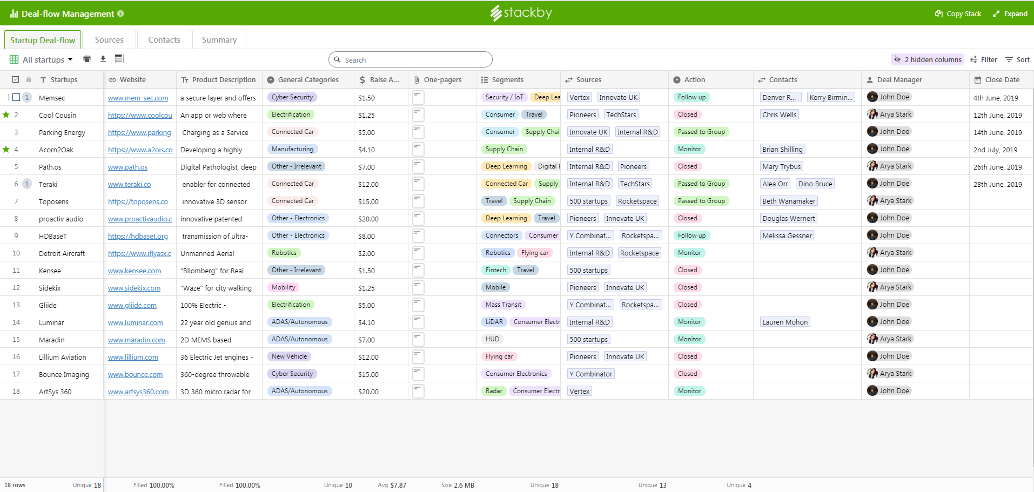Click inside the Search field
The height and width of the screenshot is (492, 1034).
pos(411,59)
